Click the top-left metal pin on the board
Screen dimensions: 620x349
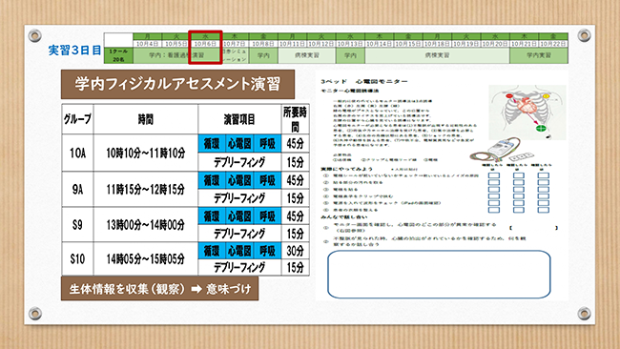(34, 35)
